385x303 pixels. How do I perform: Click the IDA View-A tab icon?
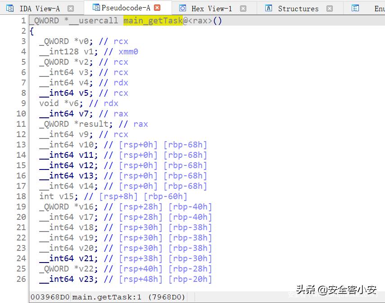pyautogui.click(x=10, y=9)
